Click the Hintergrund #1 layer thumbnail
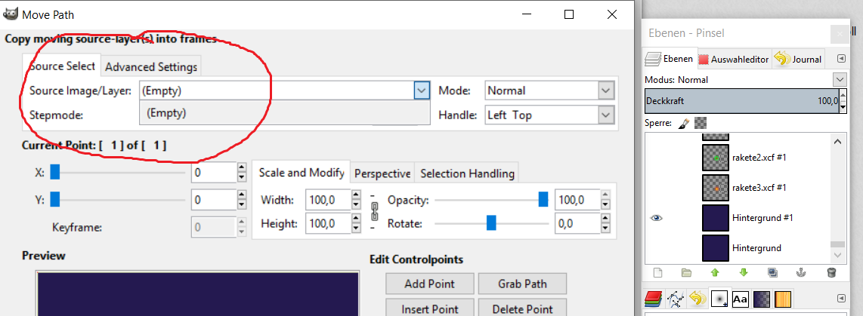 pyautogui.click(x=716, y=218)
